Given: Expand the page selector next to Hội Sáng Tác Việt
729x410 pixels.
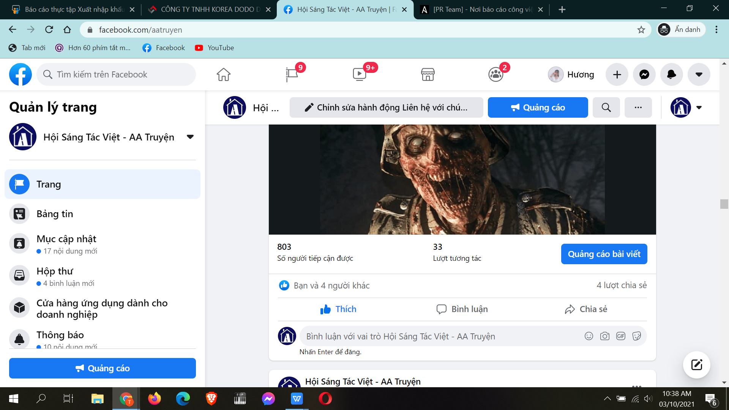Looking at the screenshot, I should [x=190, y=137].
